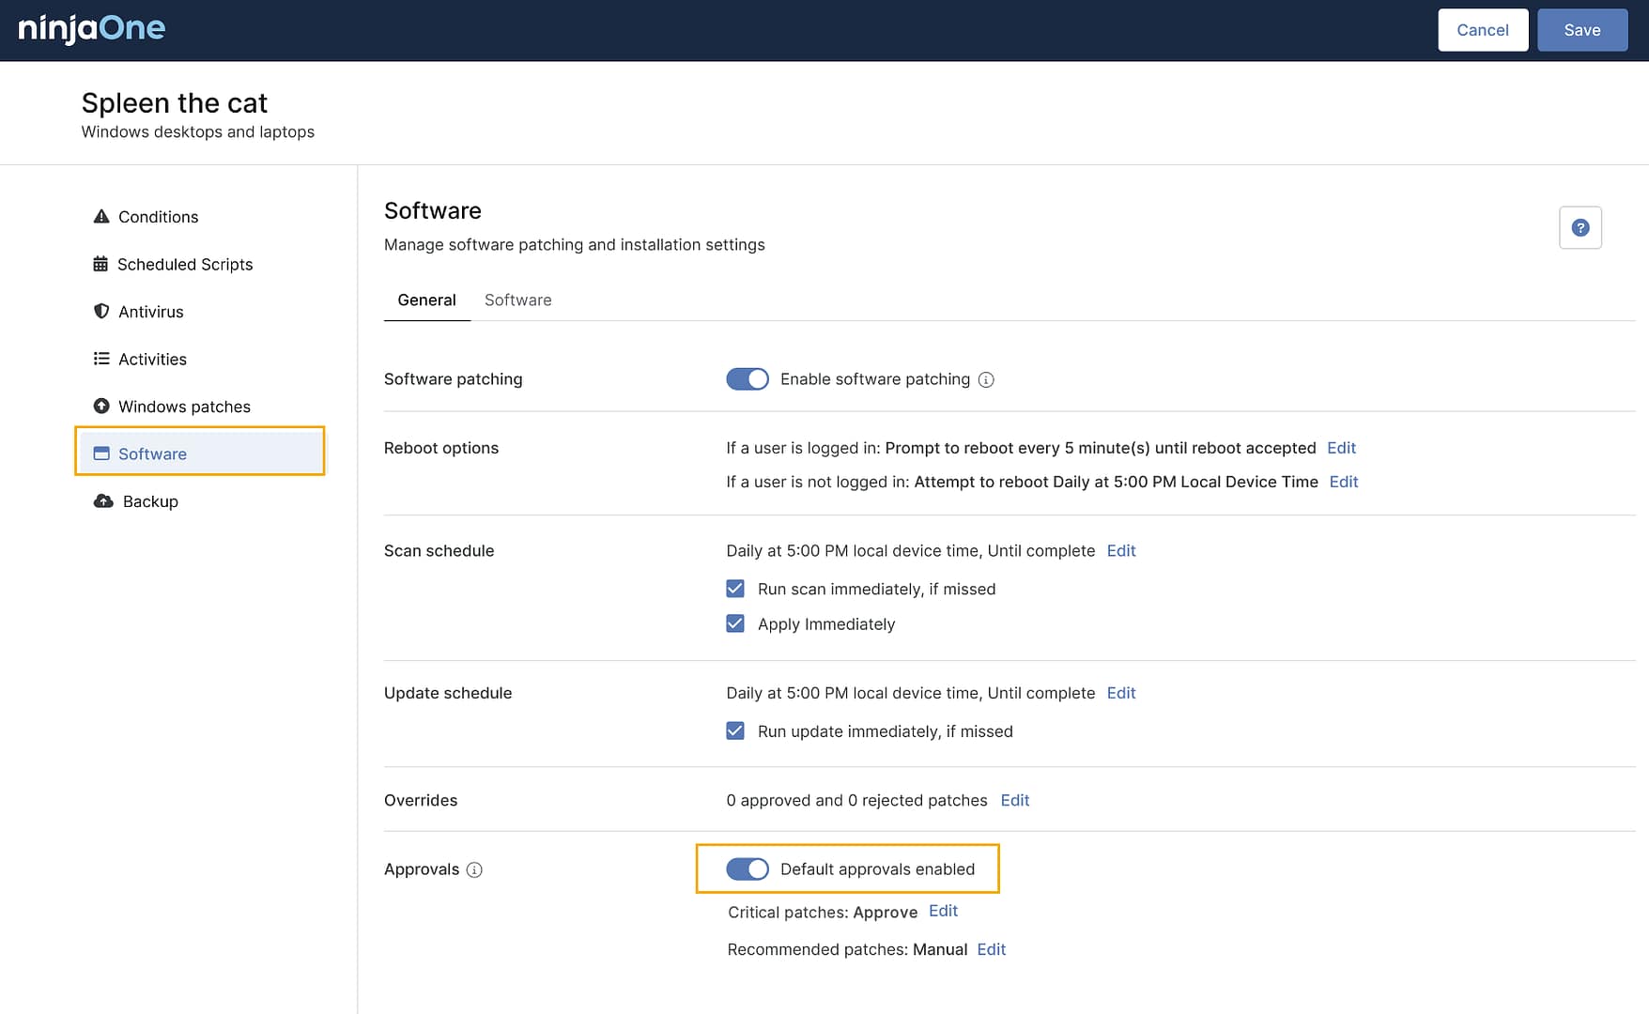
Task: Disable the Enable software patching toggle
Action: 747,379
